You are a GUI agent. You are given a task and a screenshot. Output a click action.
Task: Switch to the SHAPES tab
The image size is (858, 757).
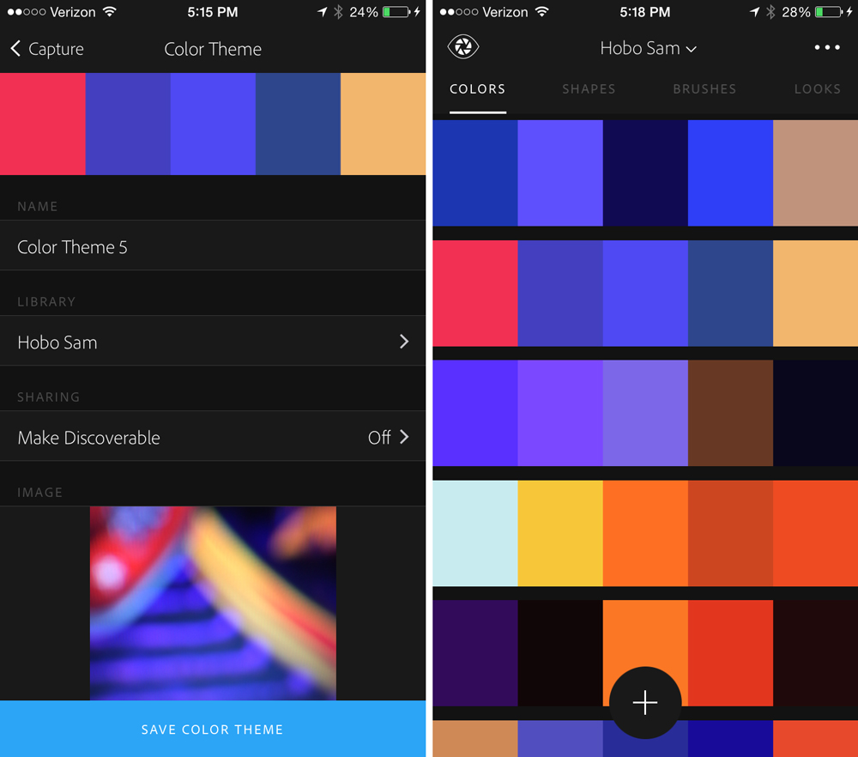[589, 89]
